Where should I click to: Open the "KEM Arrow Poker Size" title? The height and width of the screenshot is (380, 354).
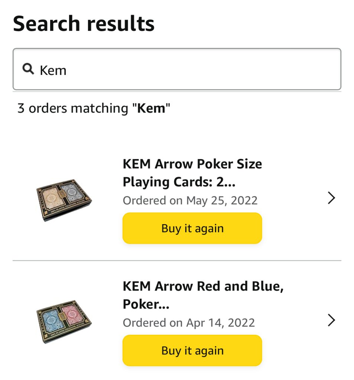click(x=192, y=164)
